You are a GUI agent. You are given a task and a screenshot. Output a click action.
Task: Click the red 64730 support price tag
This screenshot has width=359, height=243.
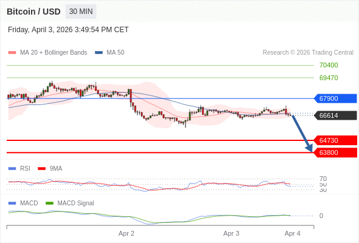tap(335, 140)
